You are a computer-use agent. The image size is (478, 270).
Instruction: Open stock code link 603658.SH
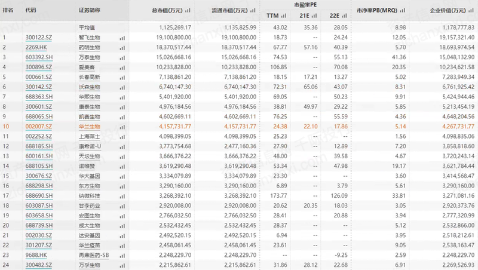39,216
